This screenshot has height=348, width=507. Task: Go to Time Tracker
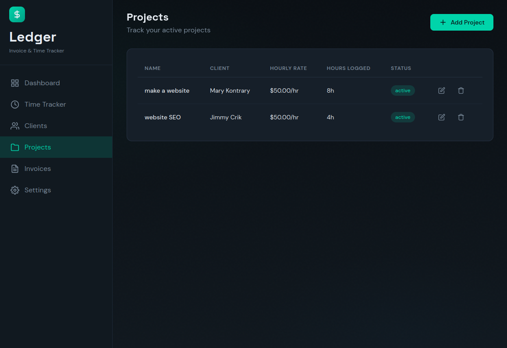pos(56,104)
